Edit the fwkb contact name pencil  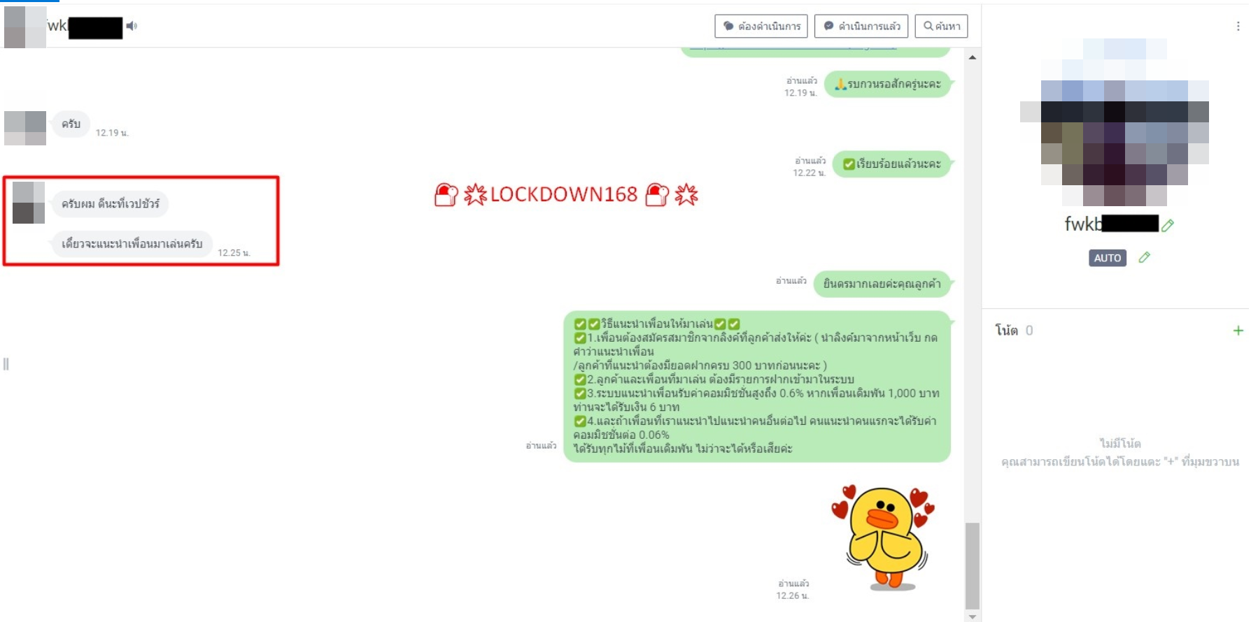1168,225
